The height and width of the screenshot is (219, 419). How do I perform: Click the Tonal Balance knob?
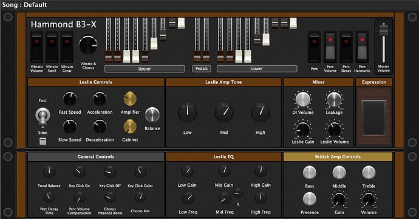(49, 172)
